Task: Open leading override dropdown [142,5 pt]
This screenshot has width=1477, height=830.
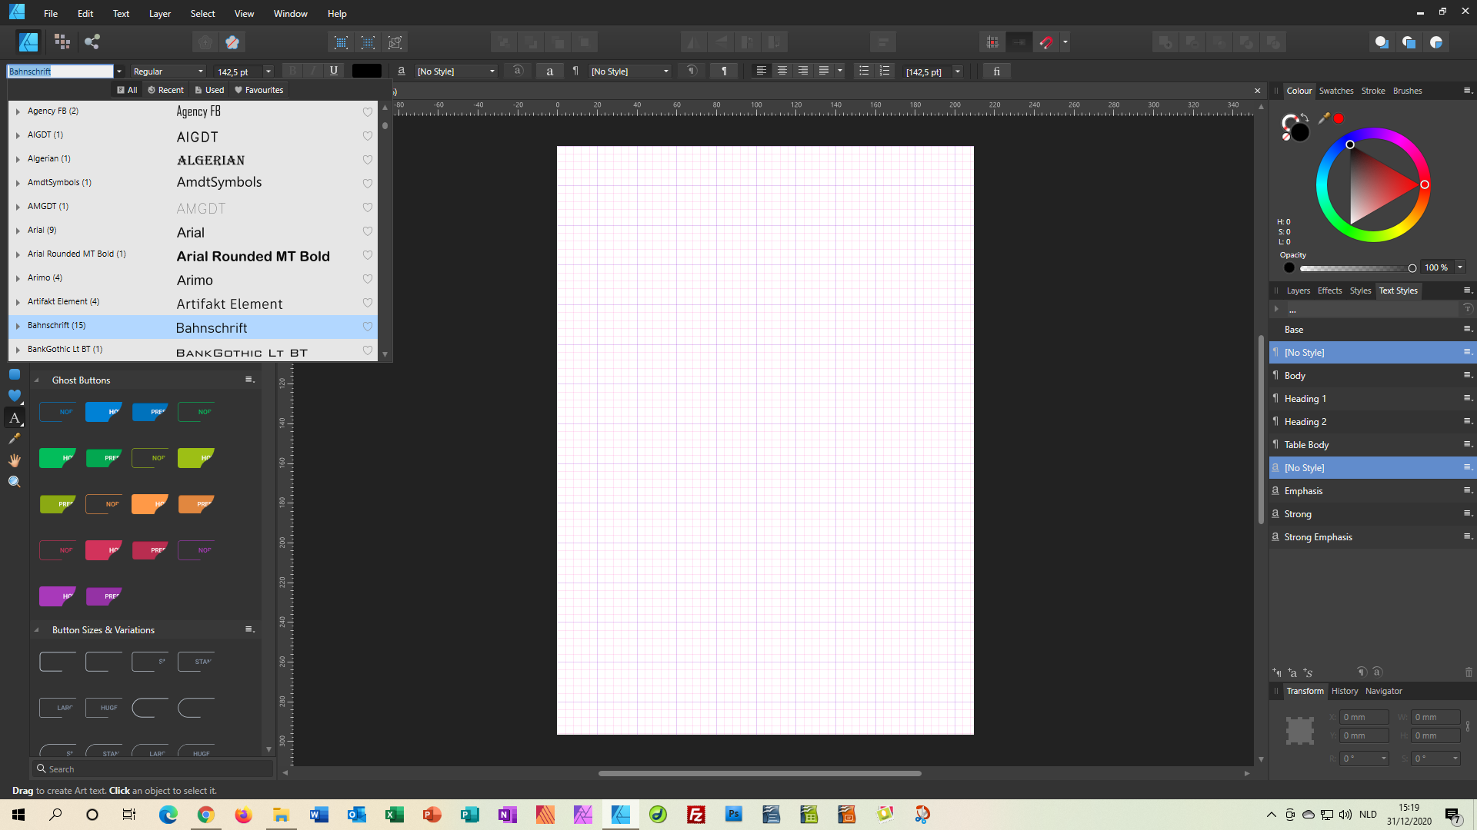Action: pos(958,71)
